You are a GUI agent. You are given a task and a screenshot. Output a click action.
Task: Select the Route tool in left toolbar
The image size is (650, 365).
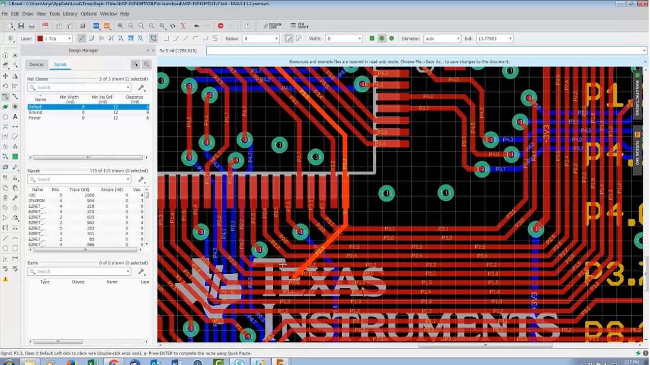pos(6,96)
